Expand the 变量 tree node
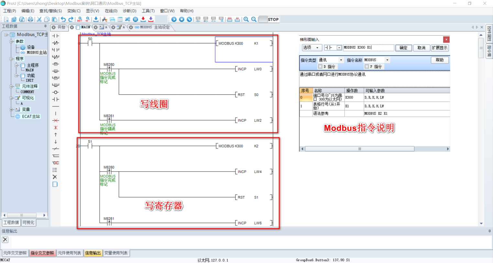Screen dimensions: 493x263 pyautogui.click(x=11, y=110)
